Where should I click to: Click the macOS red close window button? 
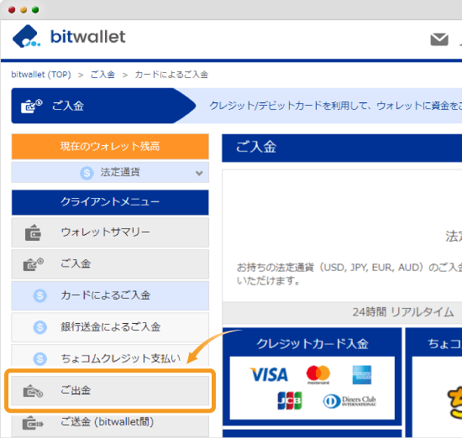(12, 10)
